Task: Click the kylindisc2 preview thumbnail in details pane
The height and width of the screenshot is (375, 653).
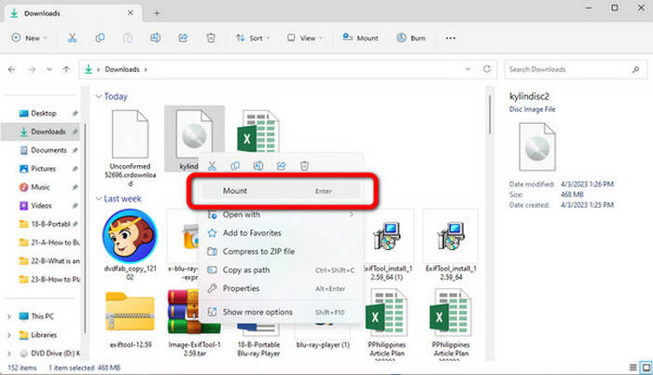Action: click(537, 146)
